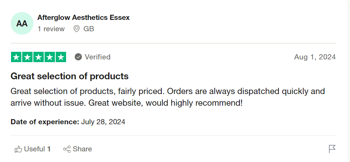Click the AA reviewer avatar
The height and width of the screenshot is (162, 350).
[x=22, y=23]
